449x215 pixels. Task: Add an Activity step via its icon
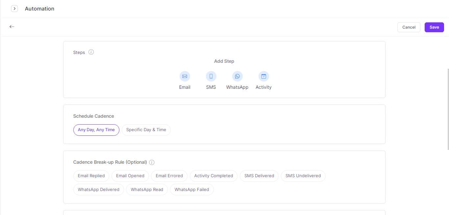(x=263, y=76)
